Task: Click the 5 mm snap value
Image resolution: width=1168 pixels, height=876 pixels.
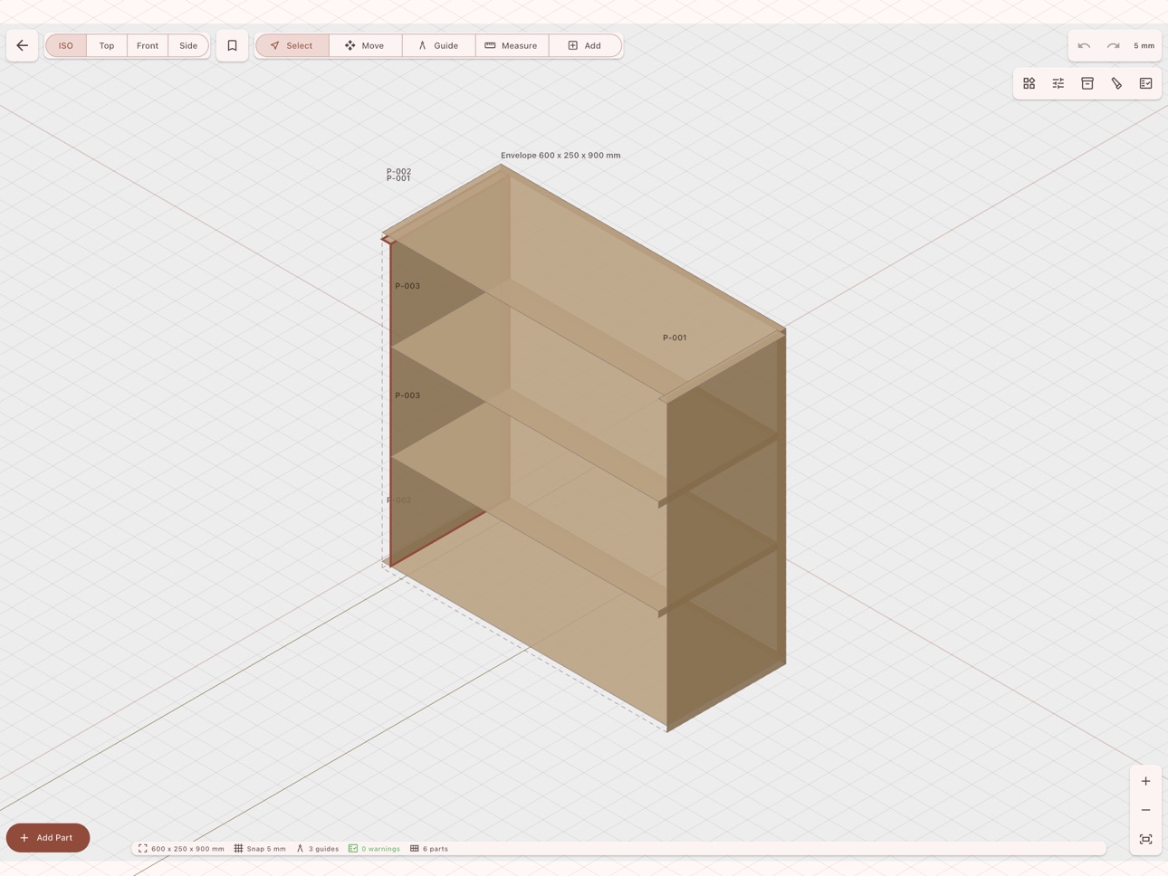Action: [1144, 45]
